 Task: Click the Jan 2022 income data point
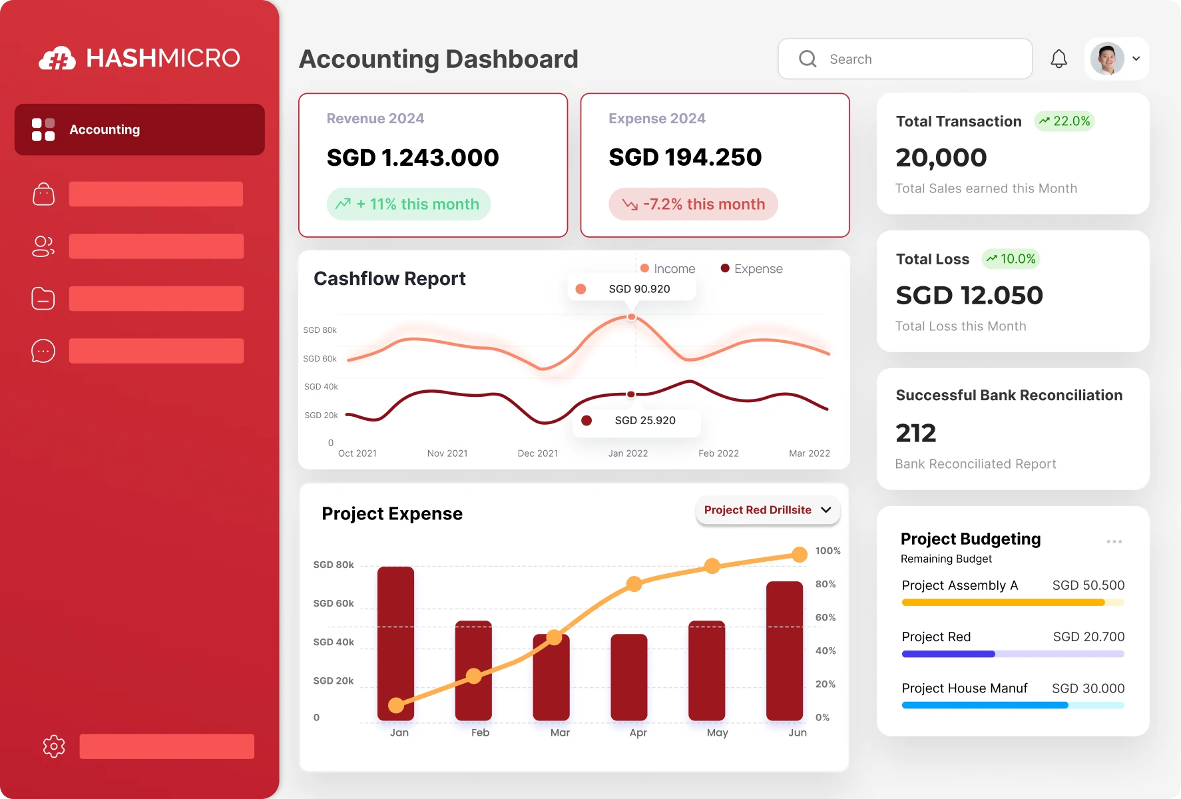631,317
